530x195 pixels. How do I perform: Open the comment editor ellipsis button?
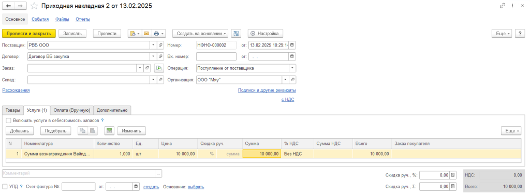click(158, 173)
